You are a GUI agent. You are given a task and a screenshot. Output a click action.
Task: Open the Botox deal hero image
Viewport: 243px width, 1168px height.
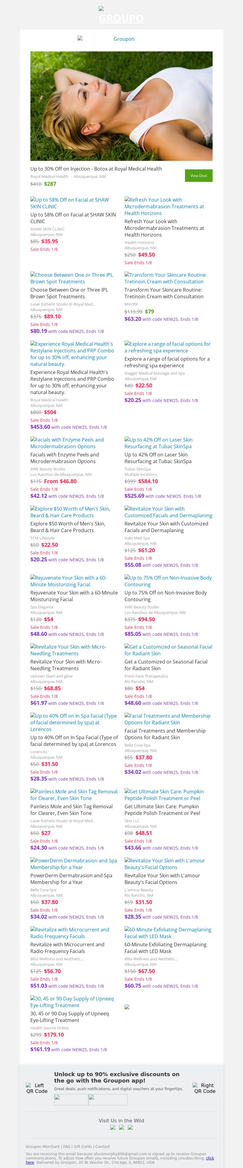(x=121, y=106)
